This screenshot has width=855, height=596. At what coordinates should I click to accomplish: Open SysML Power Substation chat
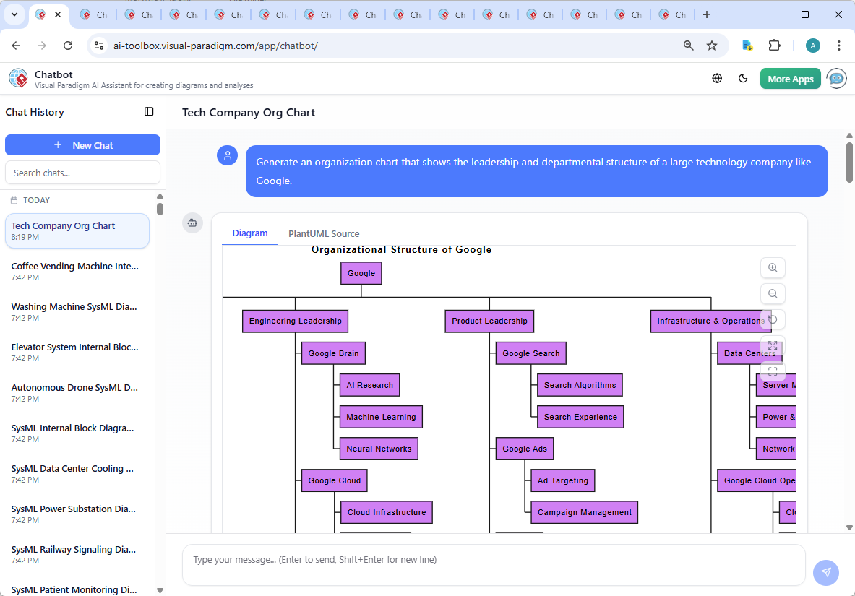(x=77, y=514)
